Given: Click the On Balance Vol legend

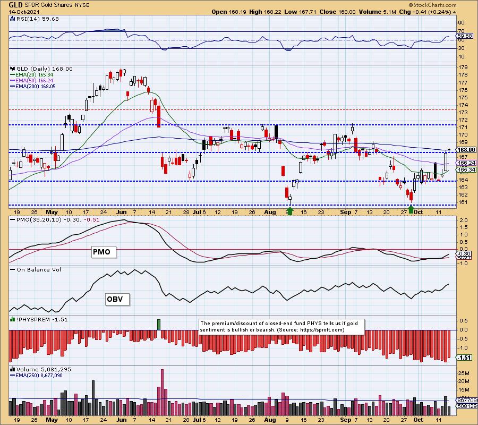Looking at the screenshot, I should (x=39, y=270).
